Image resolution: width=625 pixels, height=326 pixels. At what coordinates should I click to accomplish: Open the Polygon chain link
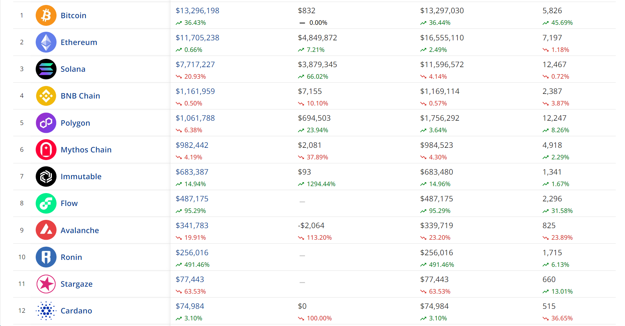[x=75, y=123]
